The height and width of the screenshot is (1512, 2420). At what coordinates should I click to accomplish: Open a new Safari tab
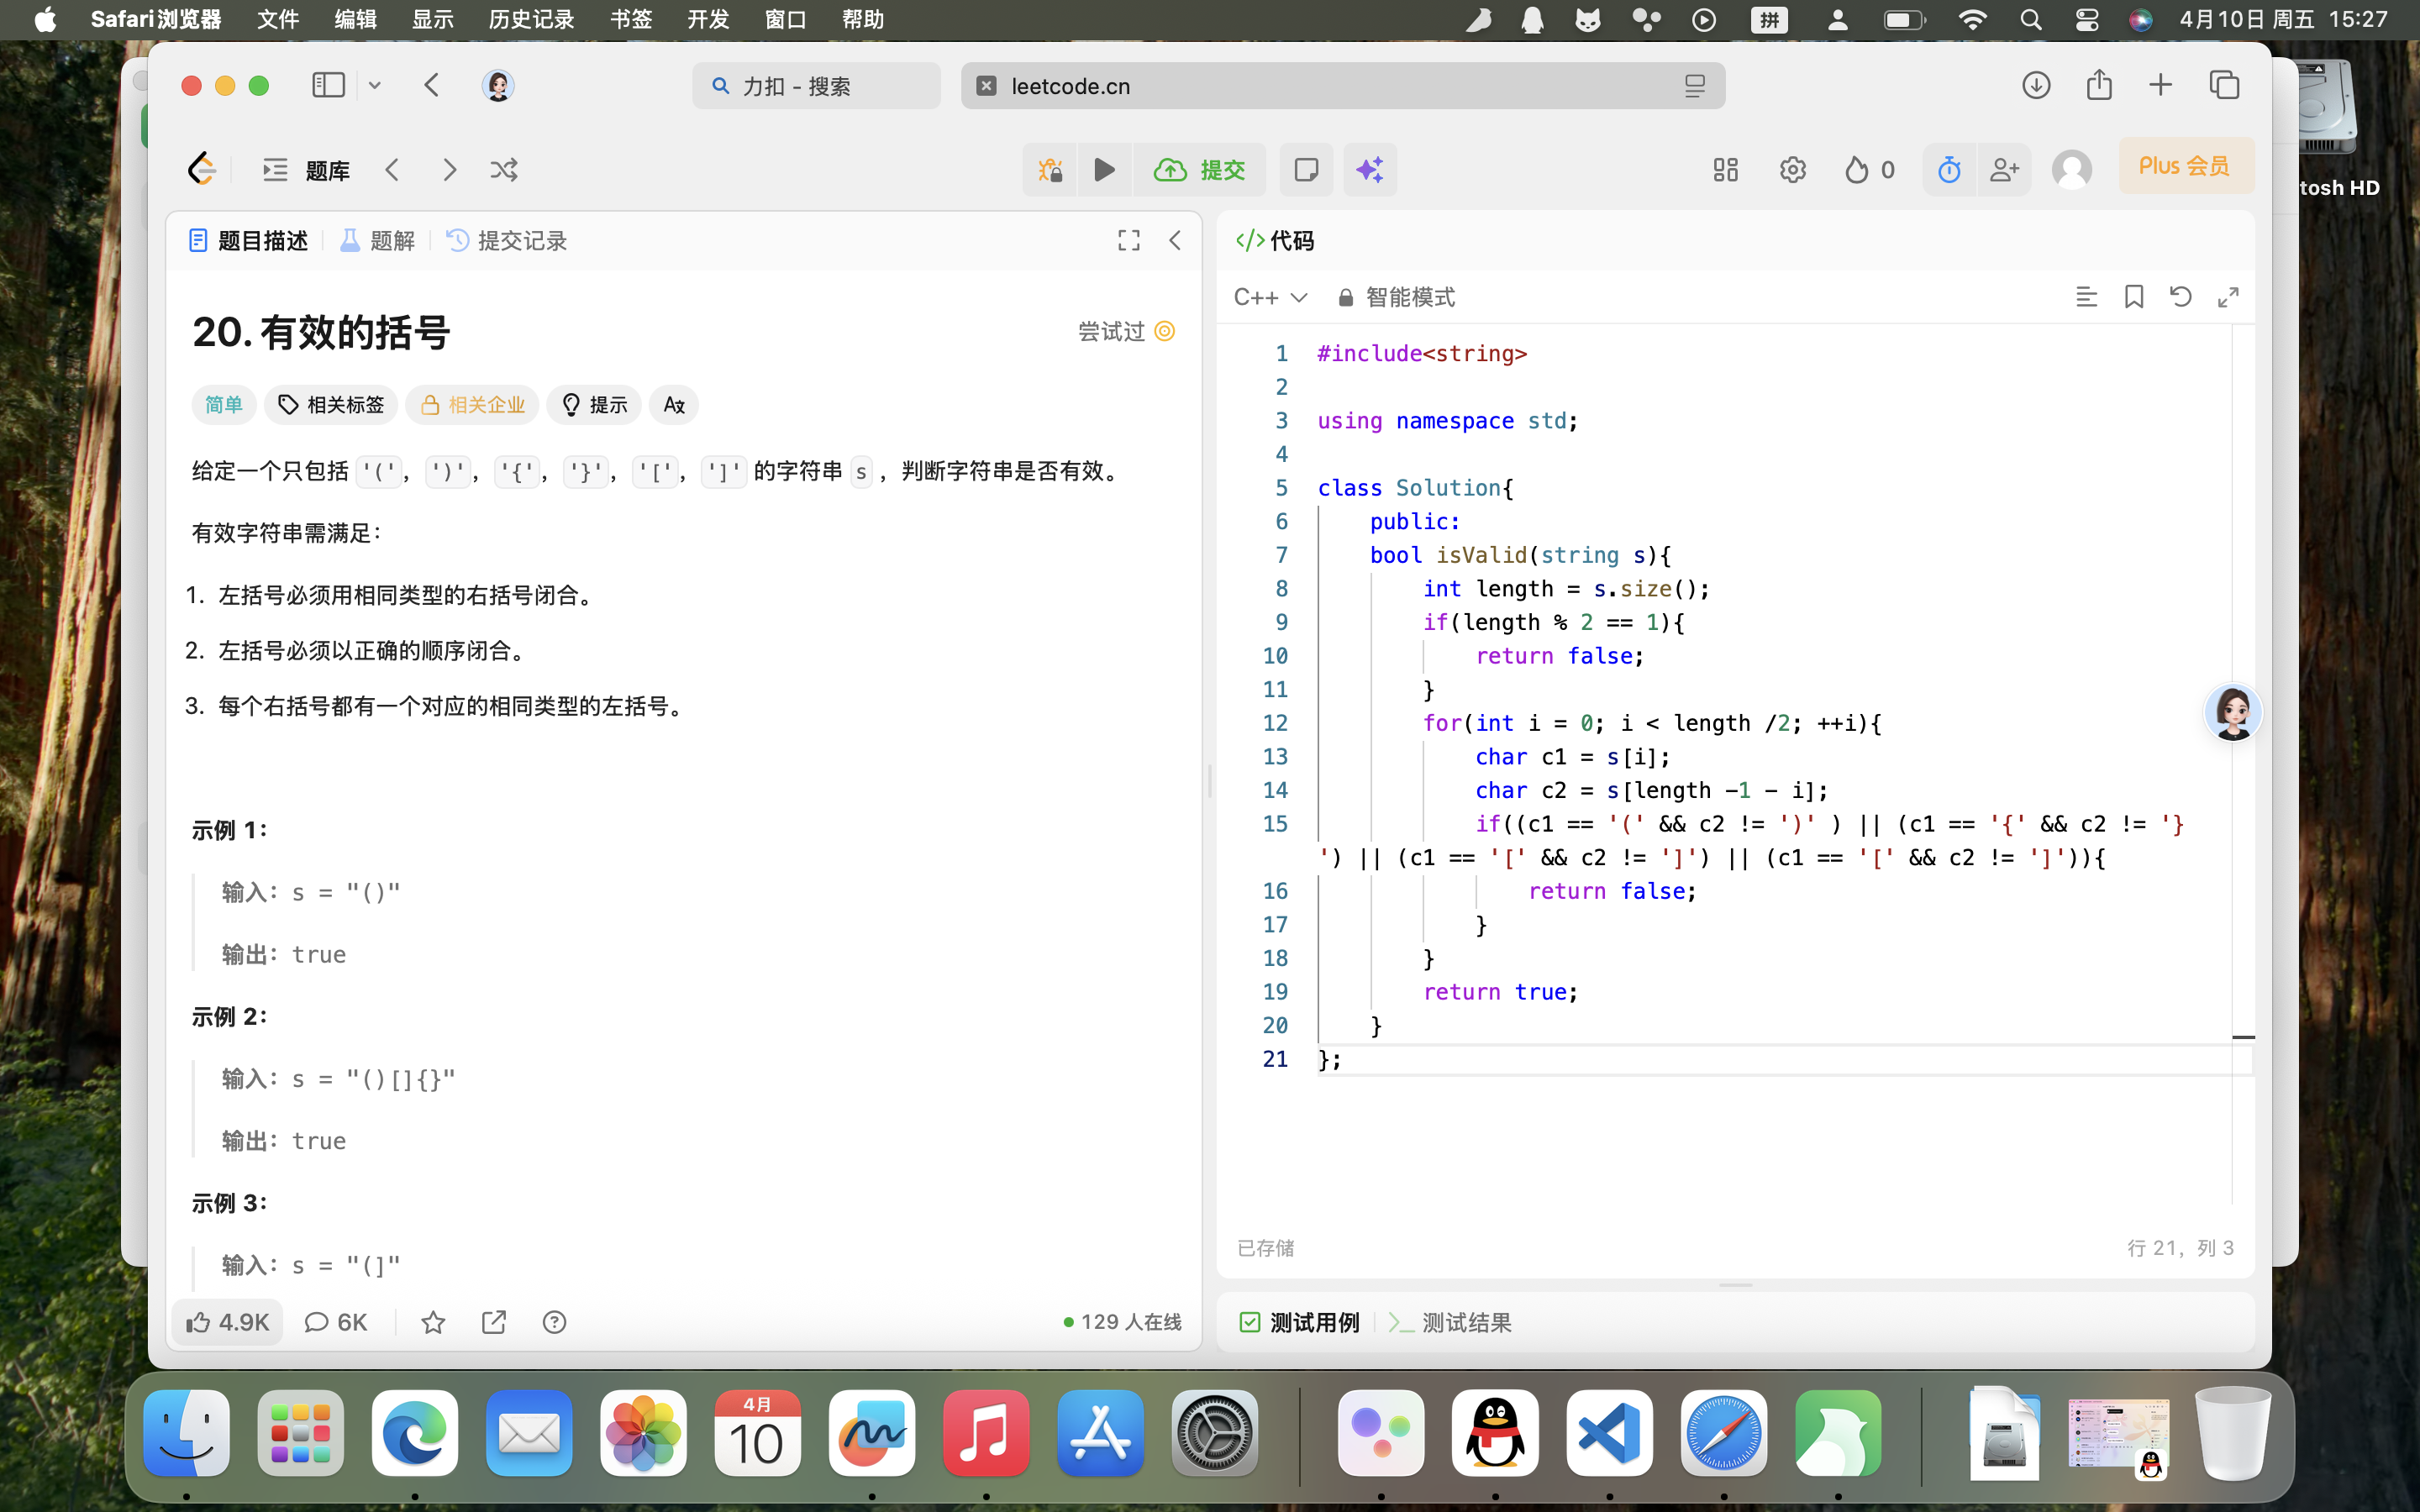click(x=2160, y=85)
